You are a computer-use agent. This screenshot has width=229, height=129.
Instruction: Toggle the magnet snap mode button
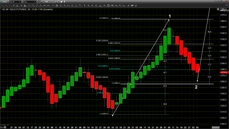(x=136, y=5)
